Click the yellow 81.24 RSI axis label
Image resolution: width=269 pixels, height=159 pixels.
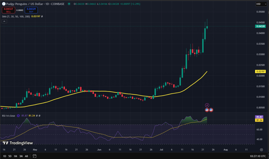[259, 120]
